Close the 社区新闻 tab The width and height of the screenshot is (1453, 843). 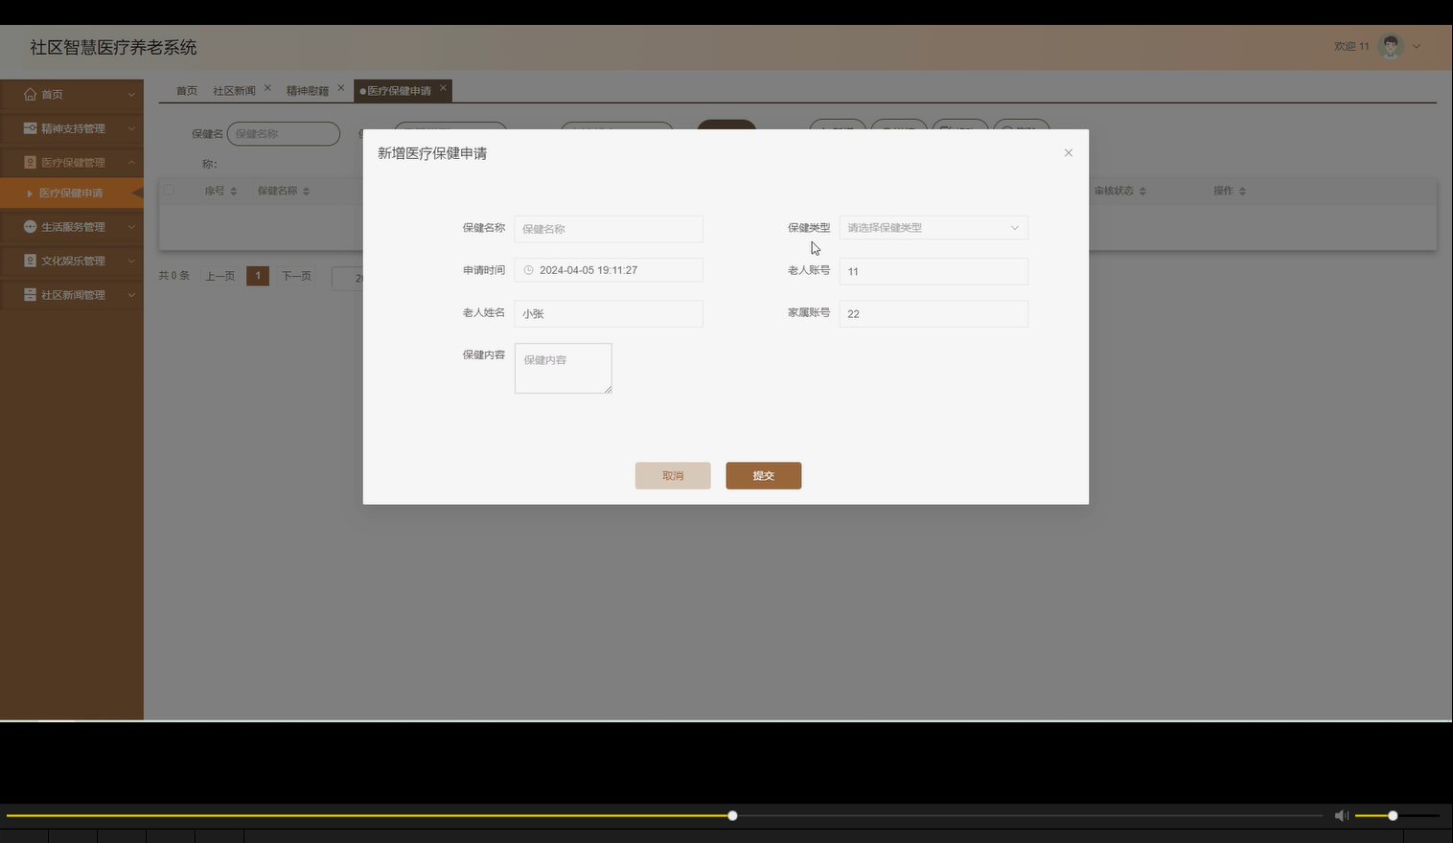point(267,88)
